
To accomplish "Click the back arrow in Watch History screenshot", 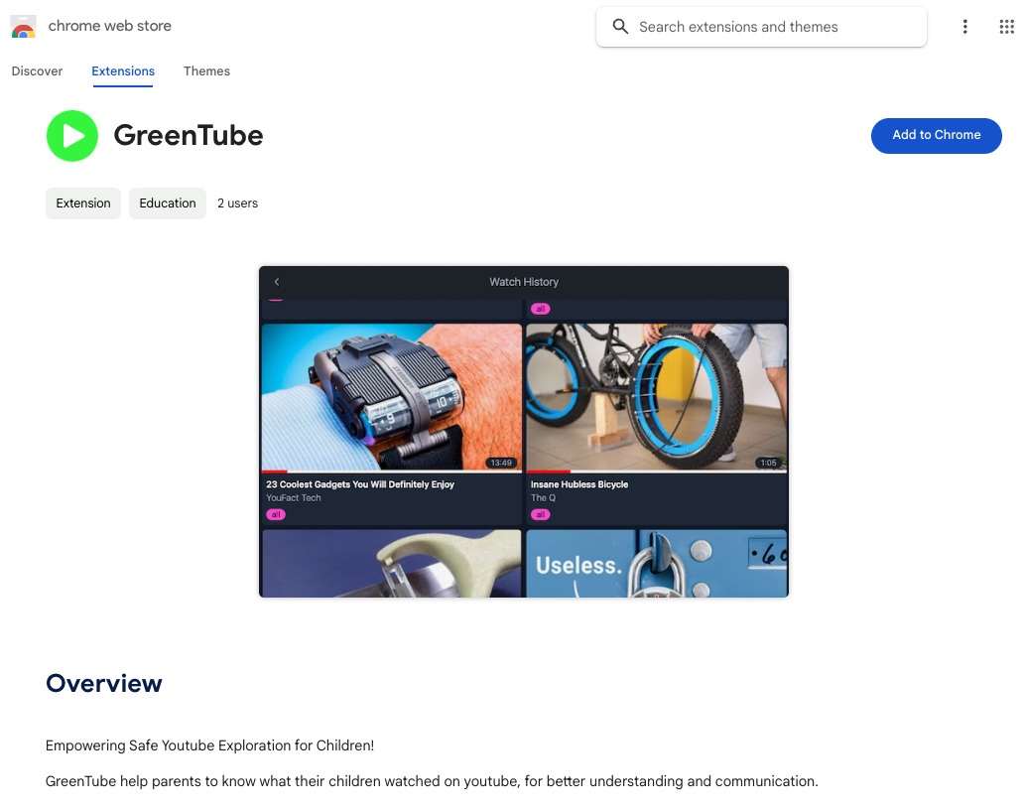I will click(277, 282).
